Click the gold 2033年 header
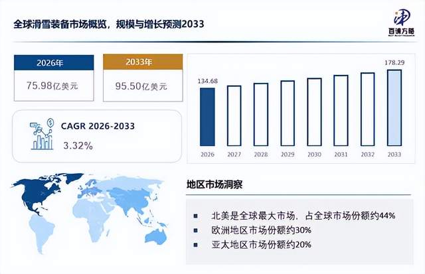The image size is (425, 274). pos(143,62)
